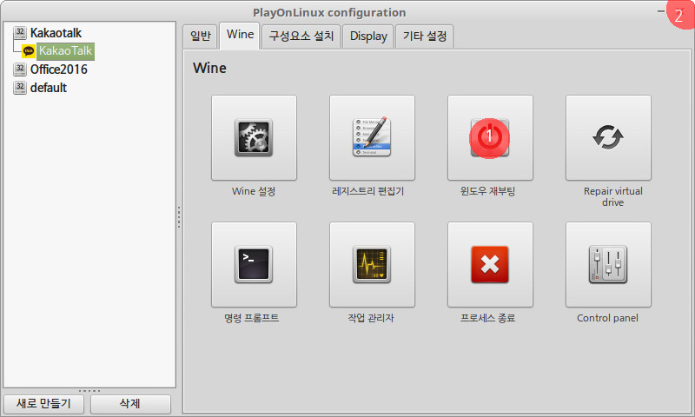
Task: Launch the 레지스트리 편집기 registry editor
Action: [373, 138]
